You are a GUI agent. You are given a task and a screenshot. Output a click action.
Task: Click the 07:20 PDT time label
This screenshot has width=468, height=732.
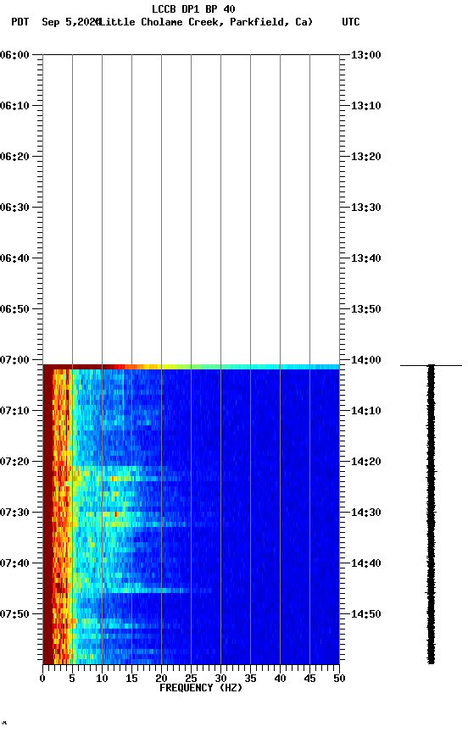point(14,462)
